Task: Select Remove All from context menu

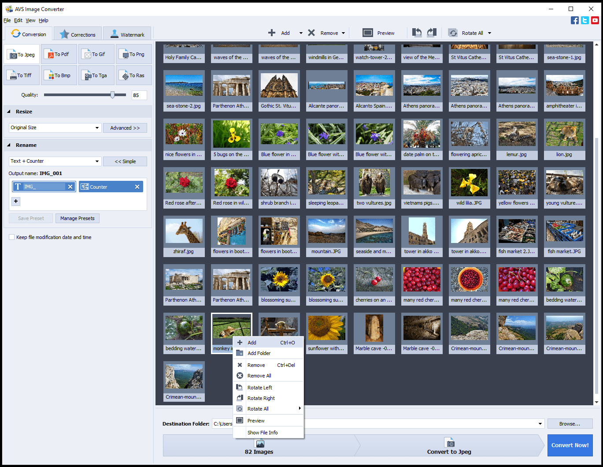Action: click(259, 376)
